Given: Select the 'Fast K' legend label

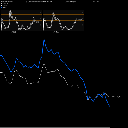Looking at the screenshot, I should [x=5, y=6].
